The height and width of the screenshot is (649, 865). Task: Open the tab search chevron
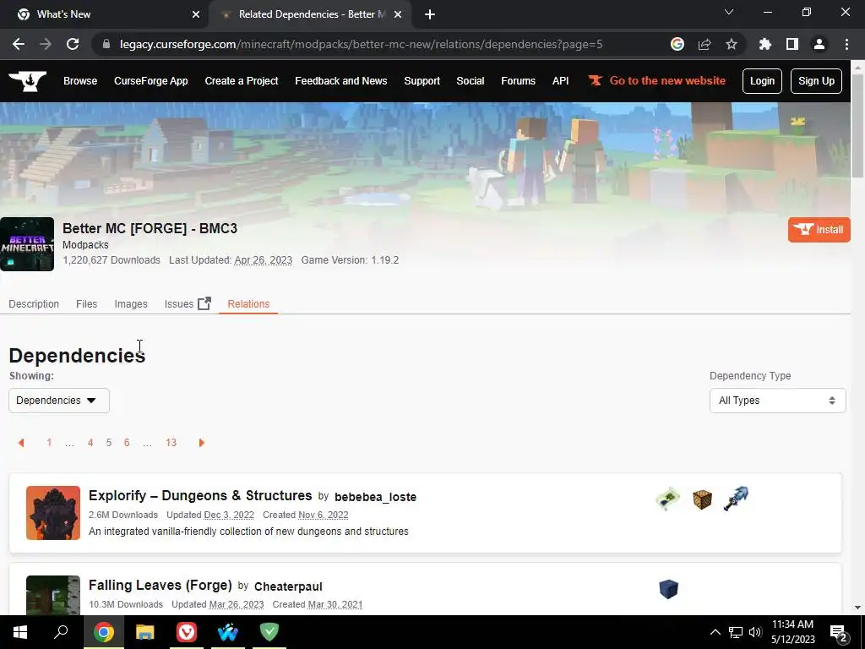coord(729,12)
